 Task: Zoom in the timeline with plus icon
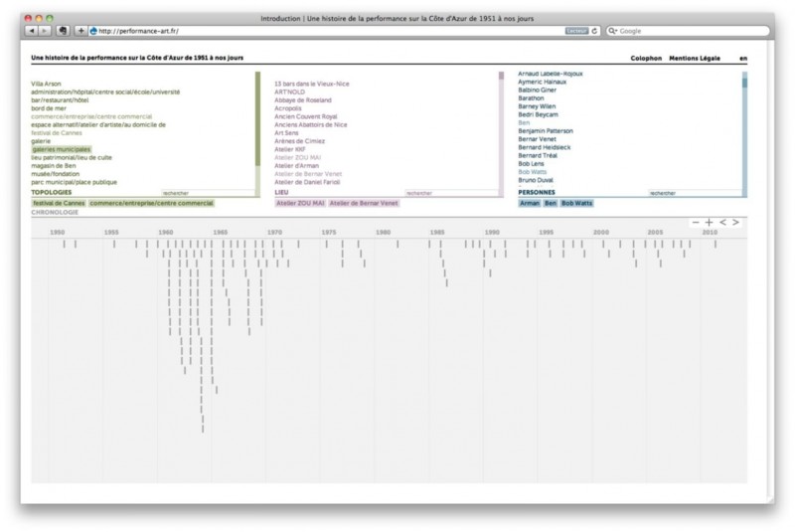709,221
